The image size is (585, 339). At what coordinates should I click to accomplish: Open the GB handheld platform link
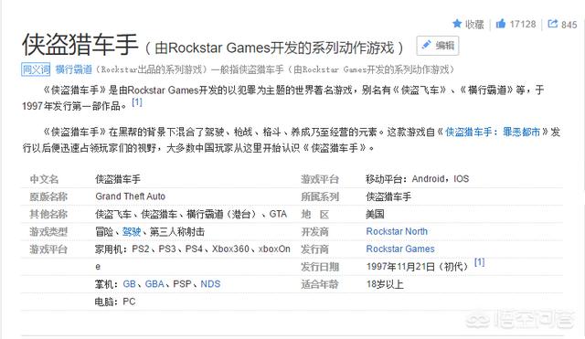(129, 284)
